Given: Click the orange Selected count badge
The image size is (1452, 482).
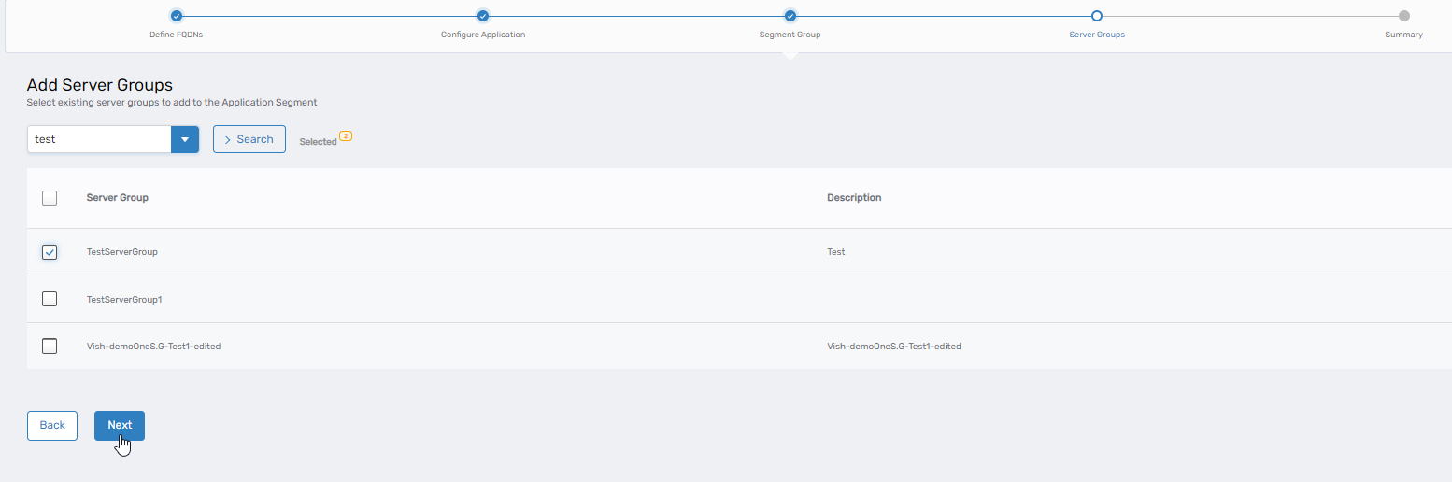Looking at the screenshot, I should pos(346,136).
